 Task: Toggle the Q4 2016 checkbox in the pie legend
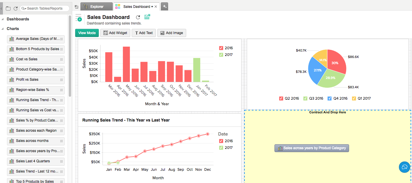tap(330, 98)
